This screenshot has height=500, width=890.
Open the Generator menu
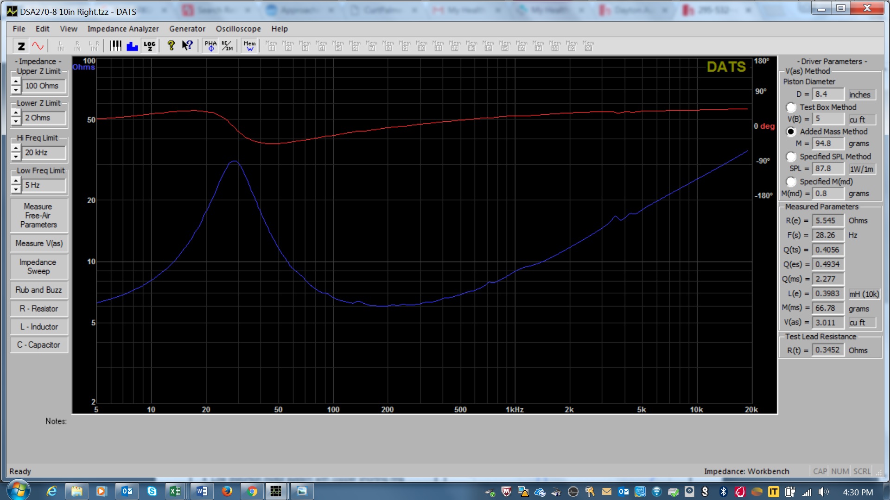coord(187,29)
